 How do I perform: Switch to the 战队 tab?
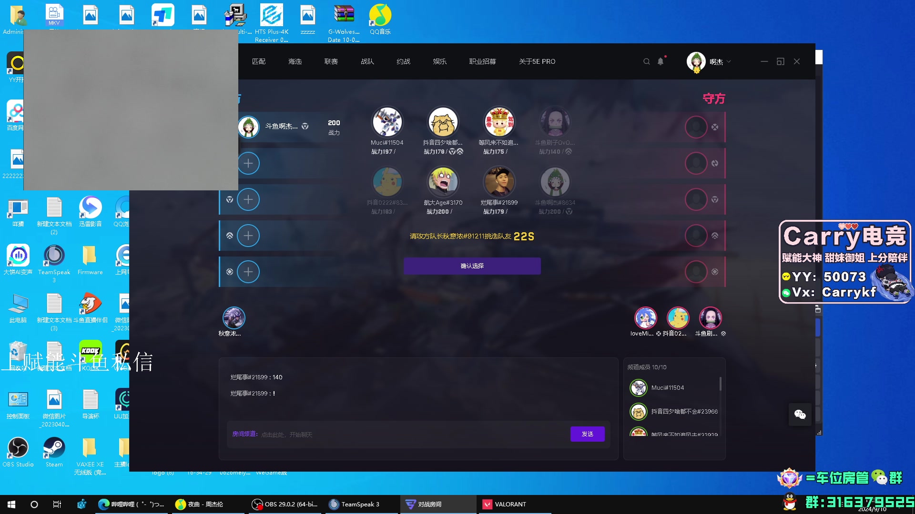point(367,61)
